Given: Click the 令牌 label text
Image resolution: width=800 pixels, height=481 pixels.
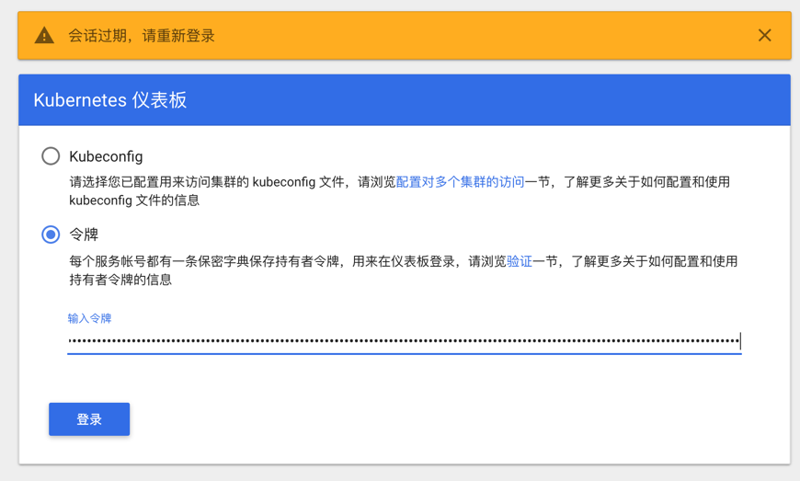Looking at the screenshot, I should coord(84,235).
